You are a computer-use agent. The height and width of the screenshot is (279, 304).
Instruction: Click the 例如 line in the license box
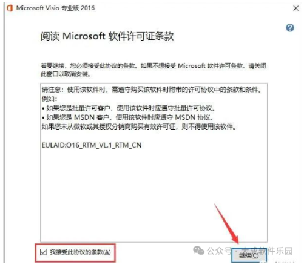(50, 99)
